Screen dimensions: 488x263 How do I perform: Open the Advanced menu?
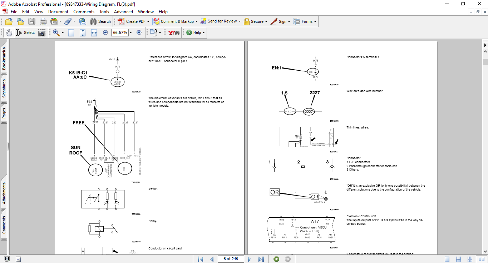click(123, 12)
